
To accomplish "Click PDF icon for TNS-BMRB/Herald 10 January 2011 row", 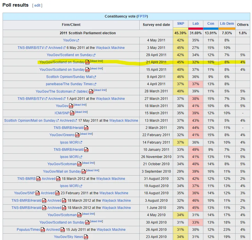I will click(86, 150).
